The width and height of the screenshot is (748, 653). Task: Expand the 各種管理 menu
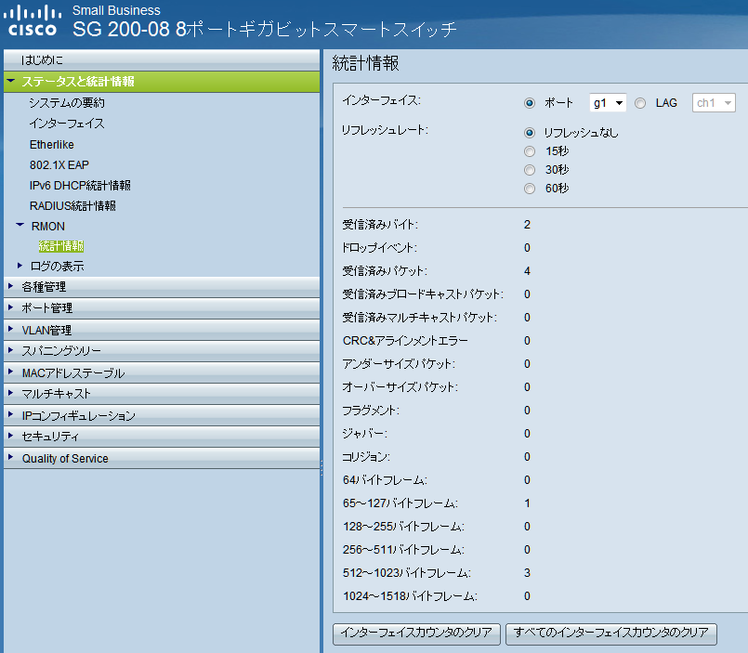point(162,287)
